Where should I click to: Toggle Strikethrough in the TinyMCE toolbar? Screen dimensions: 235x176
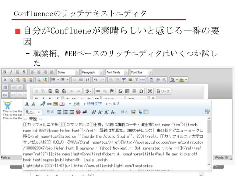point(24,72)
